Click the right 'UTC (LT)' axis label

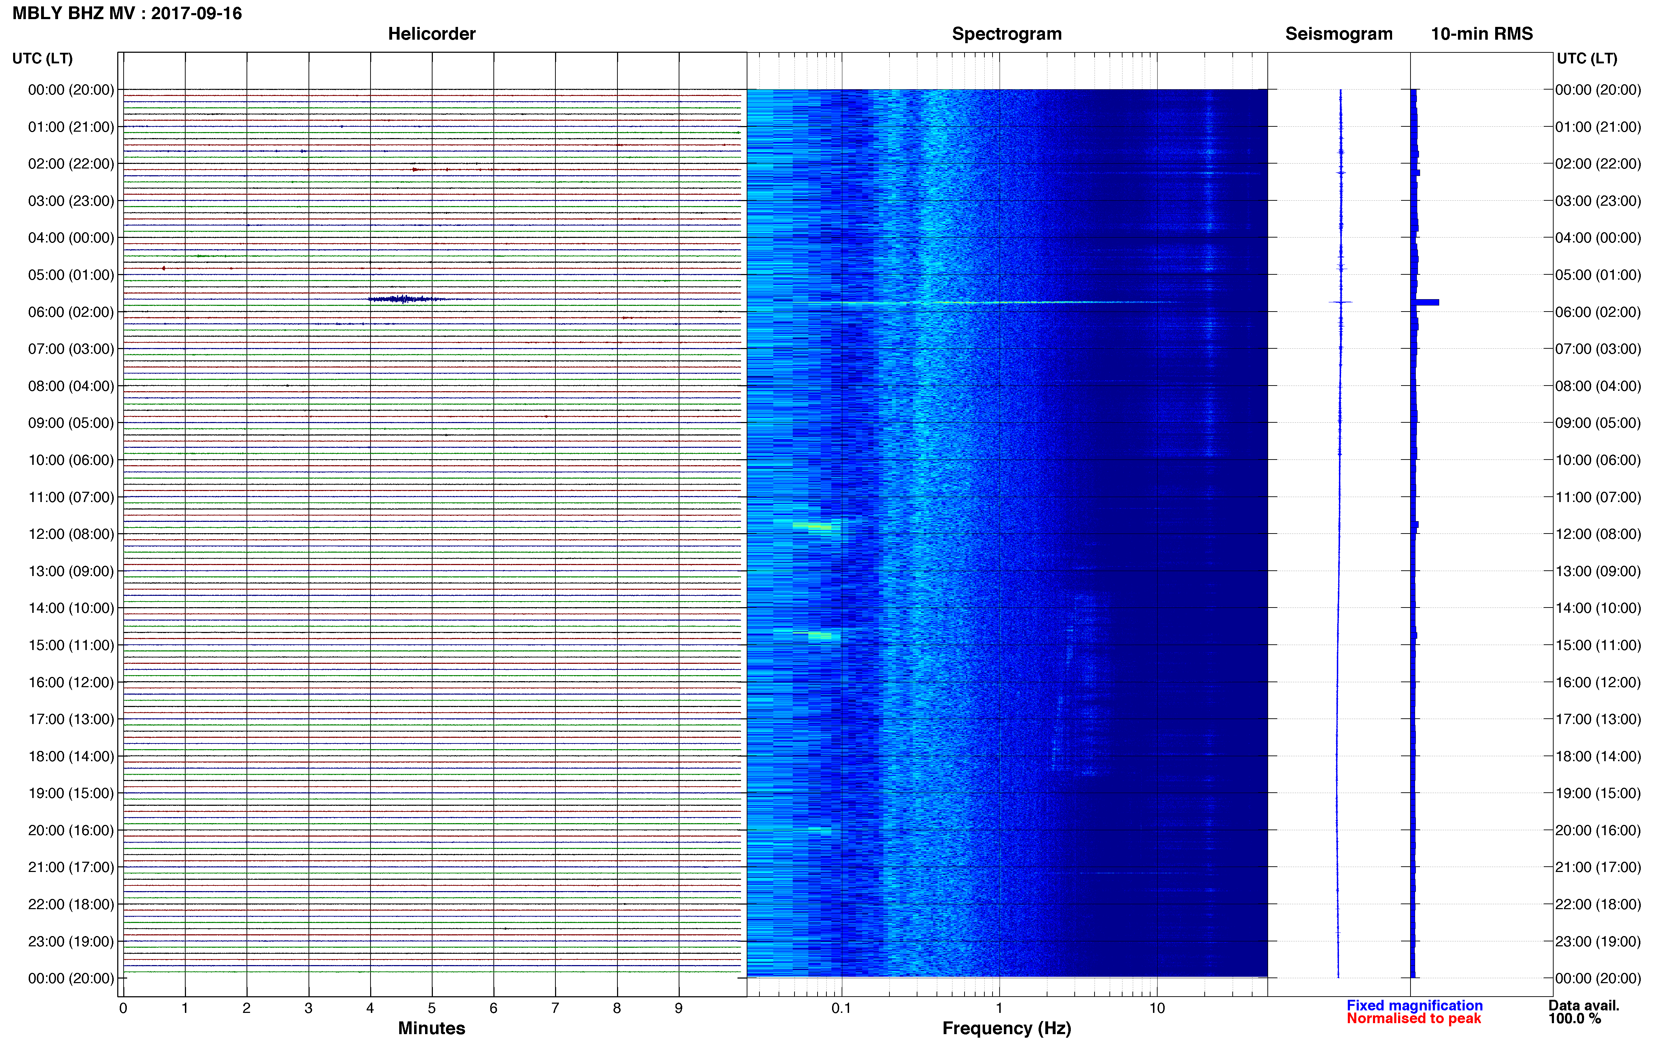(1587, 58)
